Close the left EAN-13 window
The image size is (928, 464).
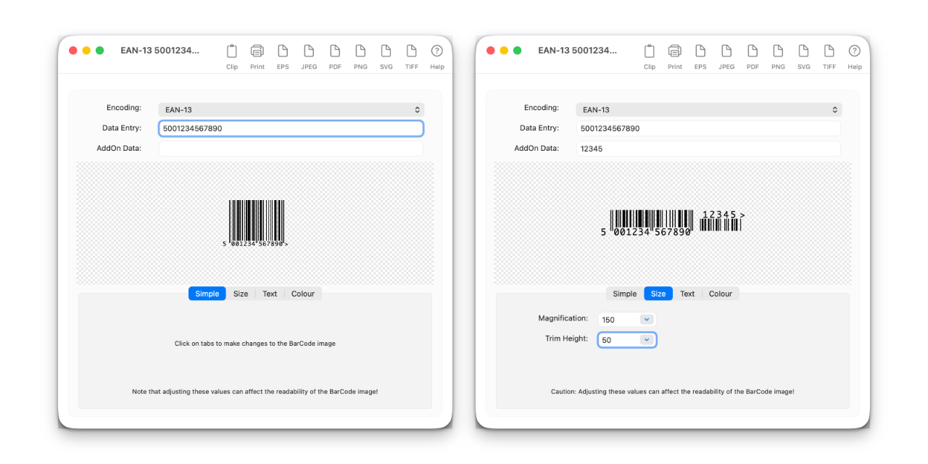point(72,51)
